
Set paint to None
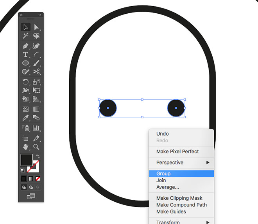point(38,179)
